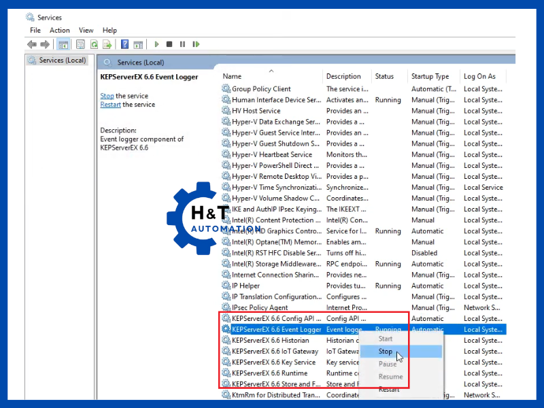Image resolution: width=544 pixels, height=408 pixels.
Task: Choose Restart in the context menu
Action: 389,390
